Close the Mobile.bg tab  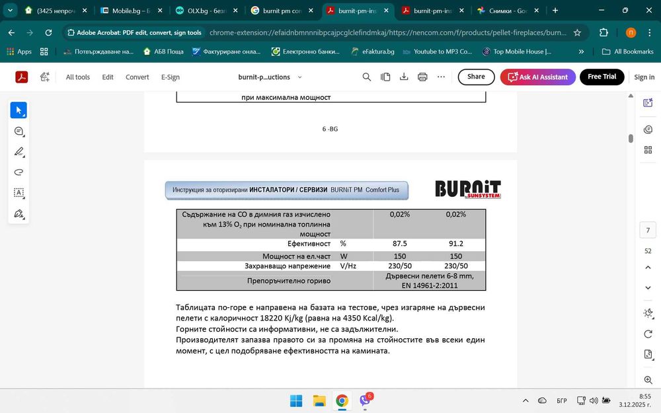[x=160, y=11]
